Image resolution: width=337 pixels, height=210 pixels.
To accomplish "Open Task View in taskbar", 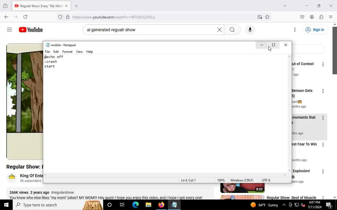I will 122,205.
